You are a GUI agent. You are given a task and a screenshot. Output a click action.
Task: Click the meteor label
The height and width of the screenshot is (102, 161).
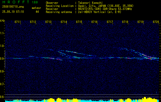[x=36, y=8]
